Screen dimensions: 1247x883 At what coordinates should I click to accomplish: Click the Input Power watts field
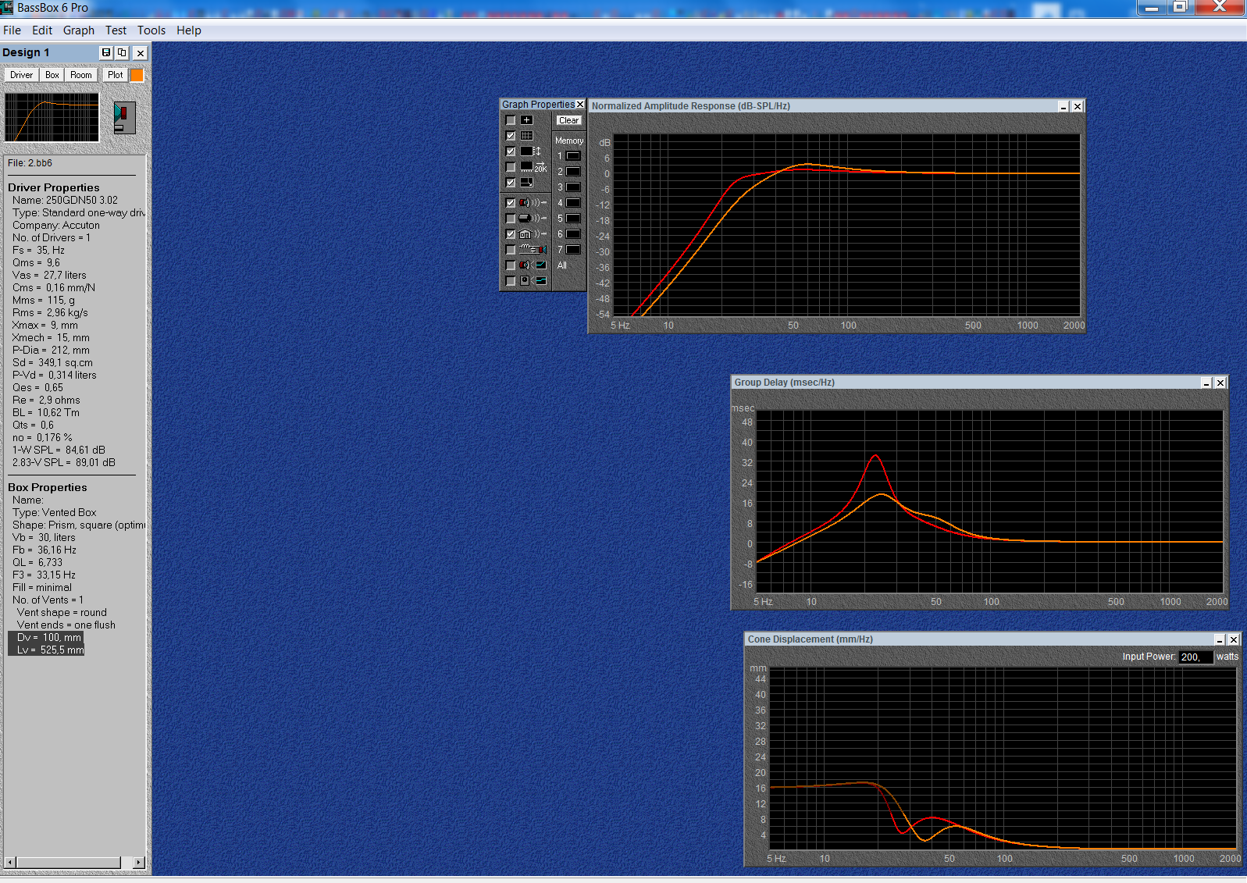pyautogui.click(x=1196, y=657)
